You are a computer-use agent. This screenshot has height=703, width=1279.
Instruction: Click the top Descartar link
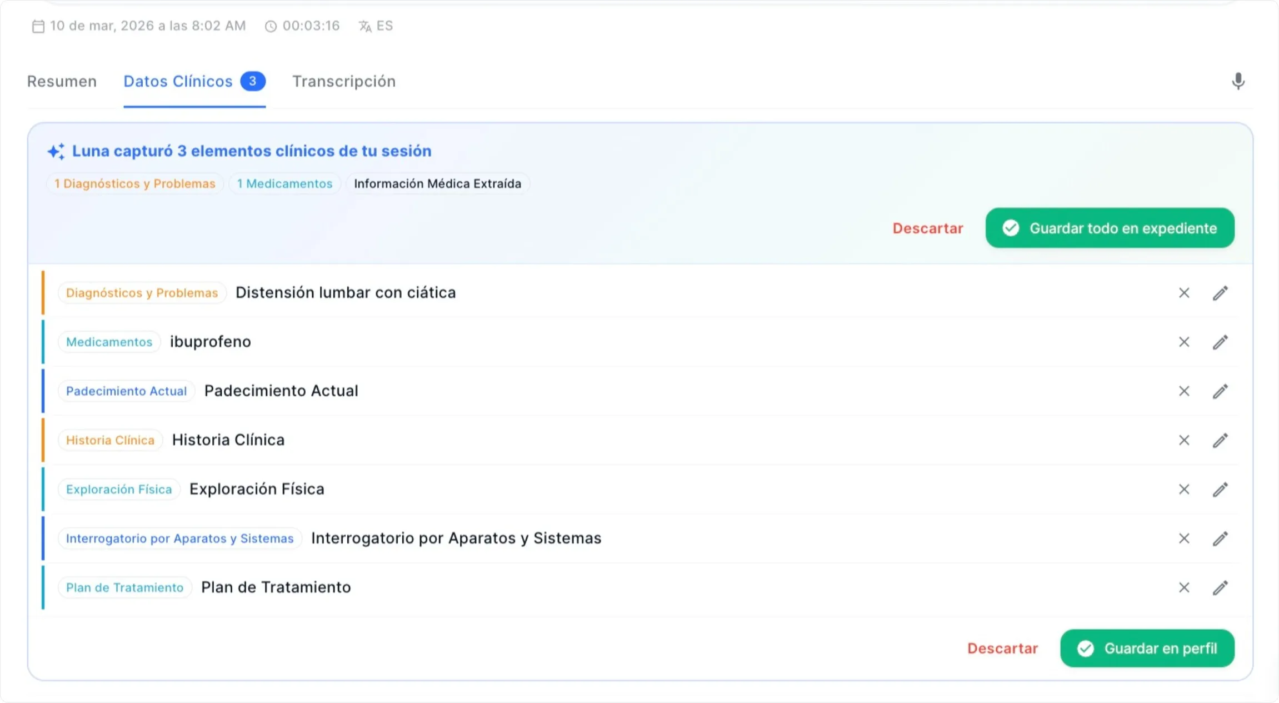928,228
